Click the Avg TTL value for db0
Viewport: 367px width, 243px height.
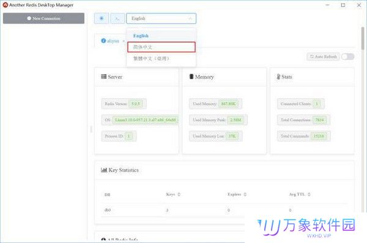(290, 210)
